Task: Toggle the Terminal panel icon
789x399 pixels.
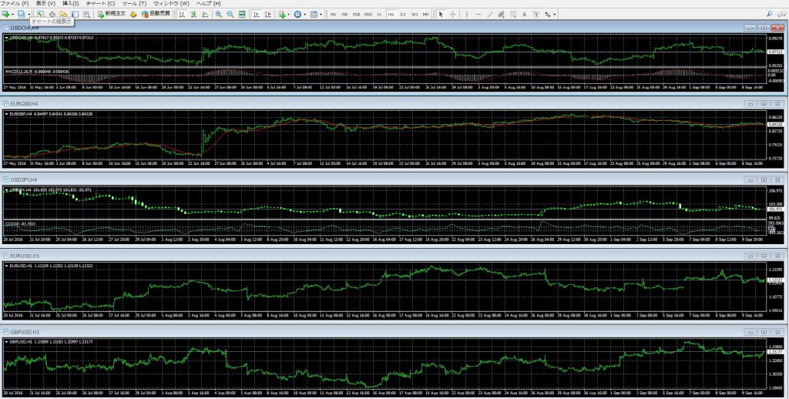Action: click(x=75, y=14)
